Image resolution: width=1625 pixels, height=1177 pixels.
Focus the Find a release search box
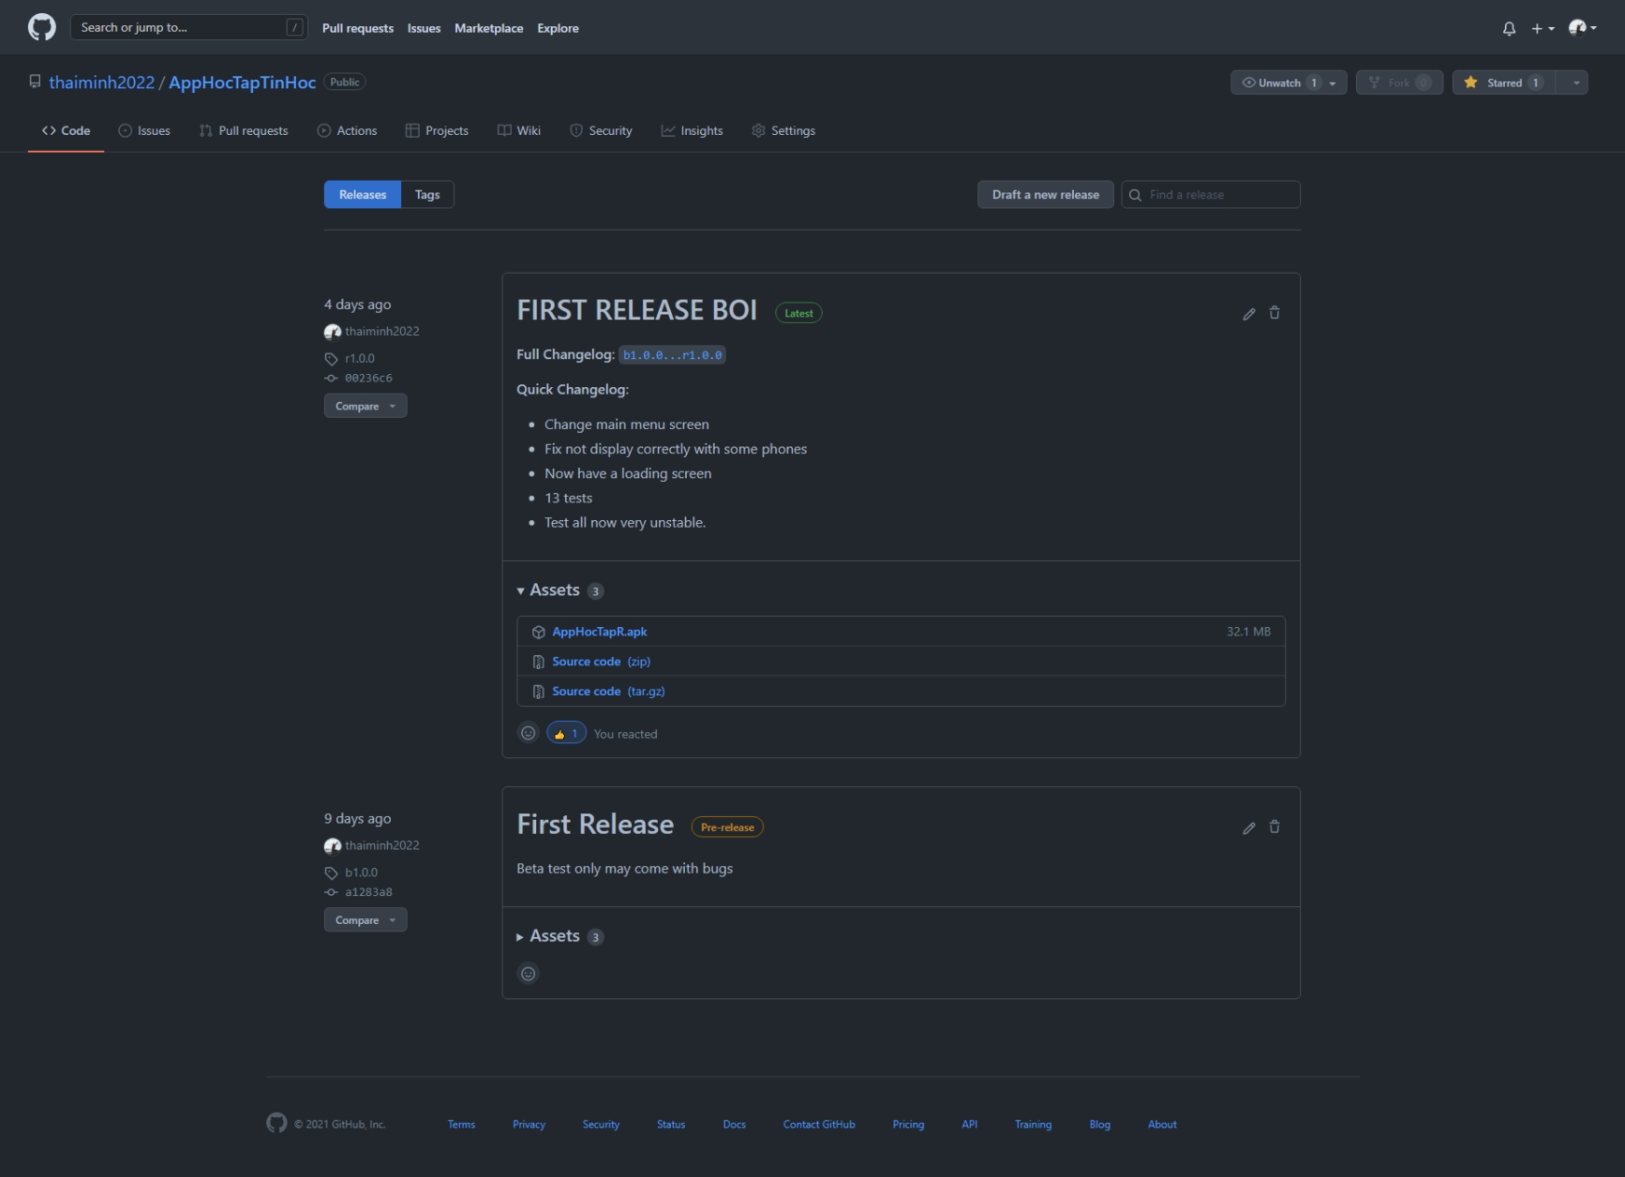(1210, 194)
